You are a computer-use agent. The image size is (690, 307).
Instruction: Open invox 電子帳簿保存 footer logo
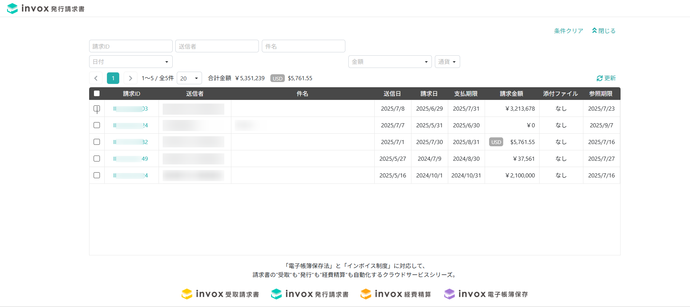[486, 294]
